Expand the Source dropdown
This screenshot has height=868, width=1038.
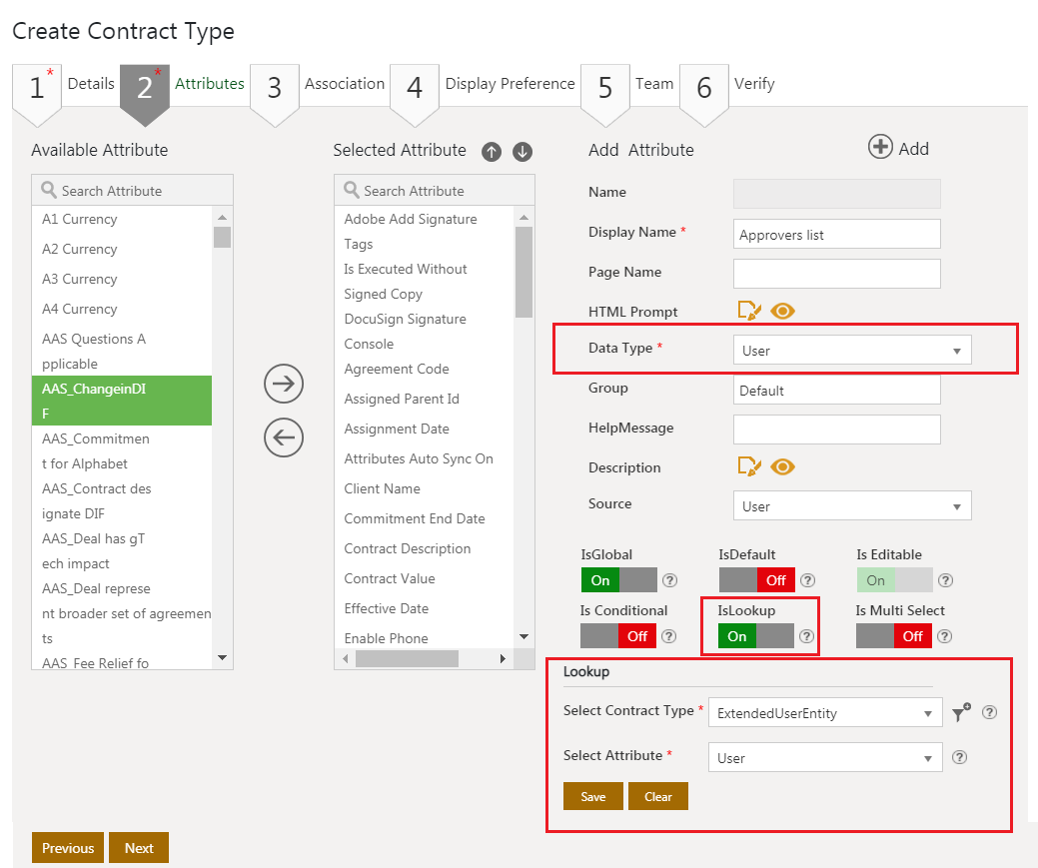[x=852, y=506]
